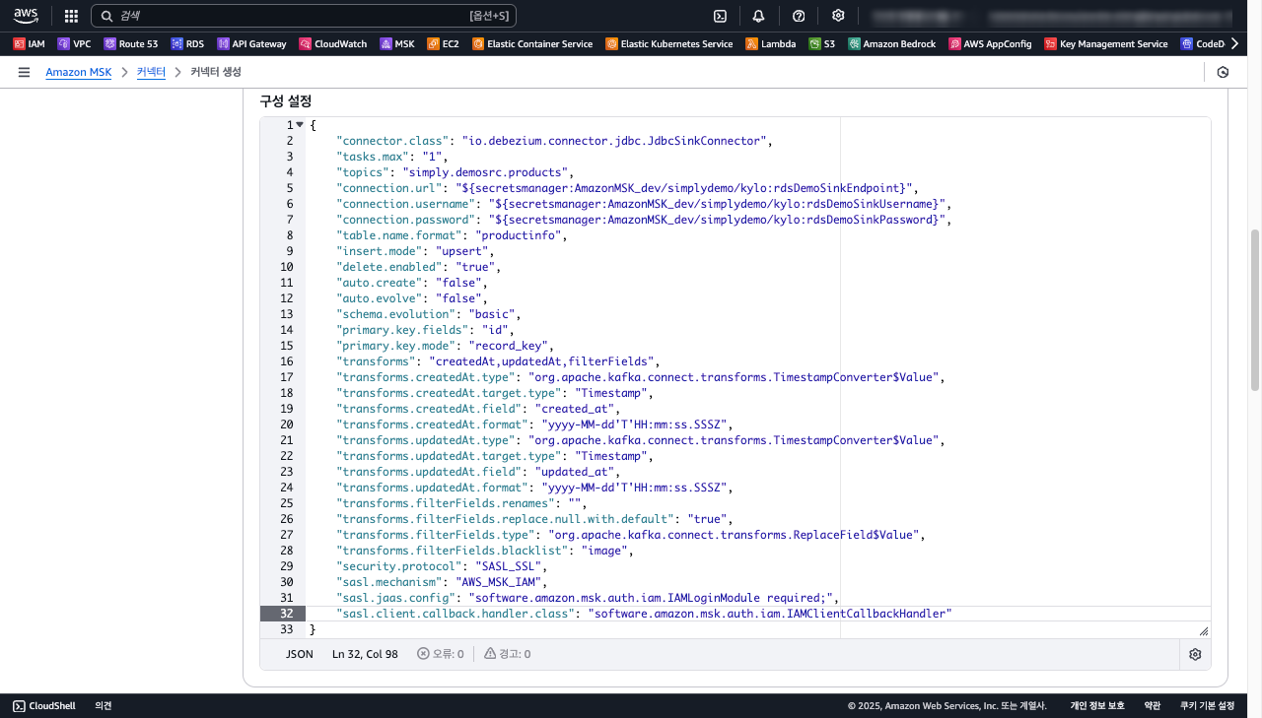Open 쿠키 기본 설정 footer link
Screen dimensions: 1262x718
point(1207,706)
